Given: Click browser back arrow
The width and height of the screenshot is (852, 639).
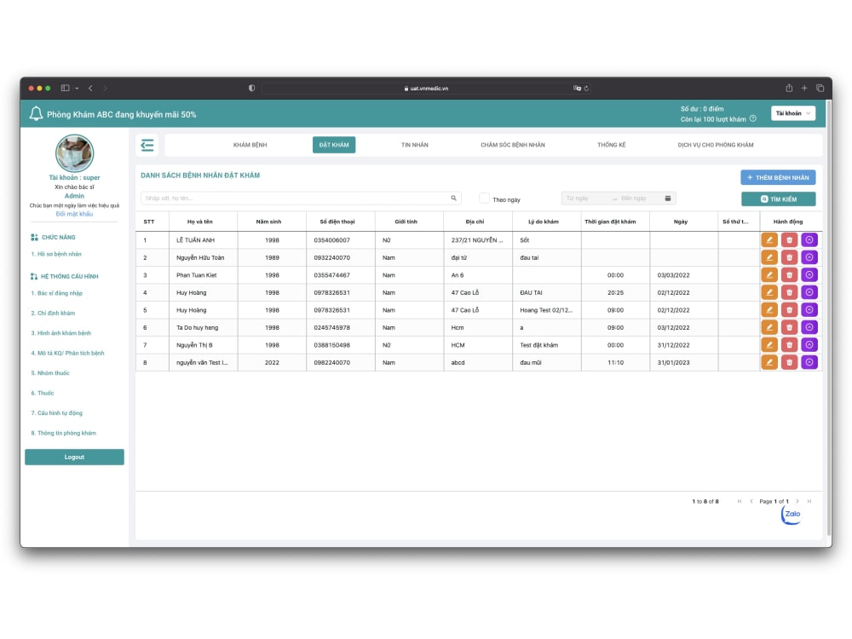Looking at the screenshot, I should click(91, 88).
